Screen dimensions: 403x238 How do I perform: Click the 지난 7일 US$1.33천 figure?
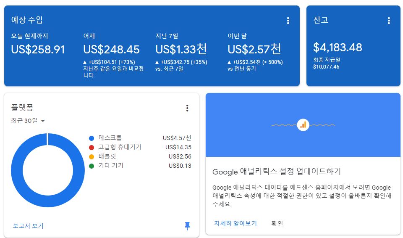(x=181, y=50)
